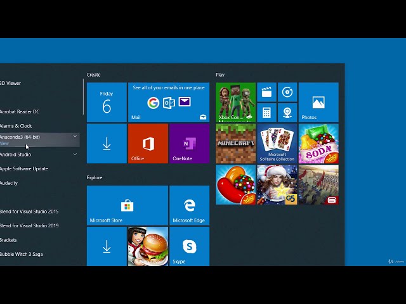The image size is (406, 304).
Task: Open the Movies & TV clapperboard tile
Action: 266,92
